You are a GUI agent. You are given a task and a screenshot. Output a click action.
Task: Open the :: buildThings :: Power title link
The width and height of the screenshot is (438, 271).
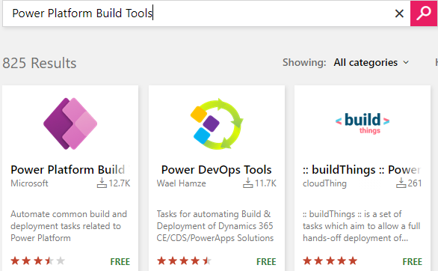coord(362,170)
